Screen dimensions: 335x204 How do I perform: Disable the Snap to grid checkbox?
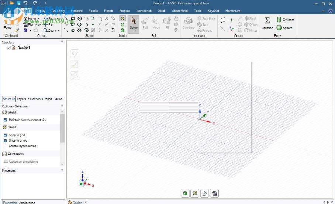tap(5, 135)
